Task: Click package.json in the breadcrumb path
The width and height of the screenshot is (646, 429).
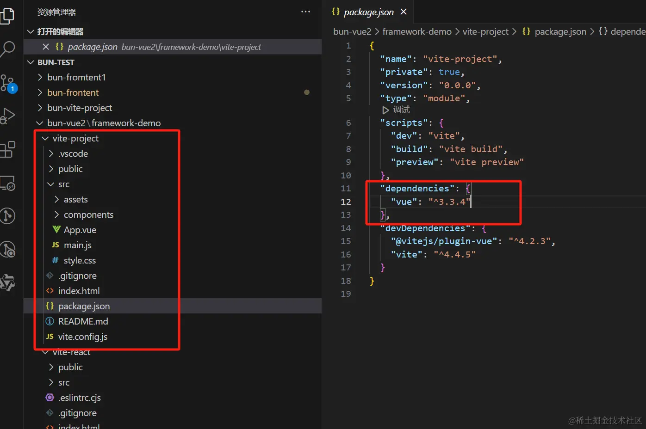Action: point(560,31)
